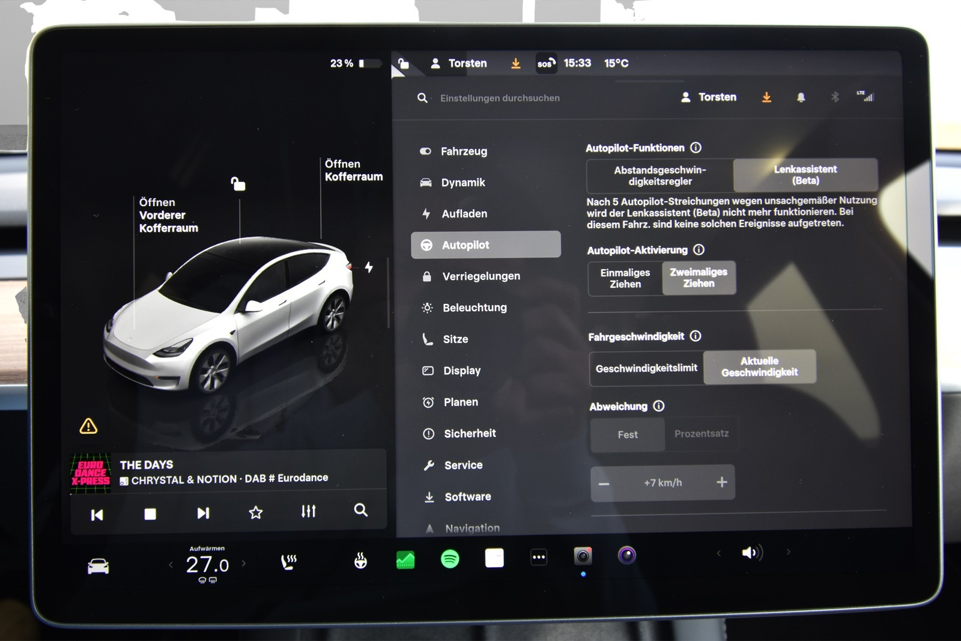Open Spotify app in bottom dock
The height and width of the screenshot is (641, 961).
450,559
